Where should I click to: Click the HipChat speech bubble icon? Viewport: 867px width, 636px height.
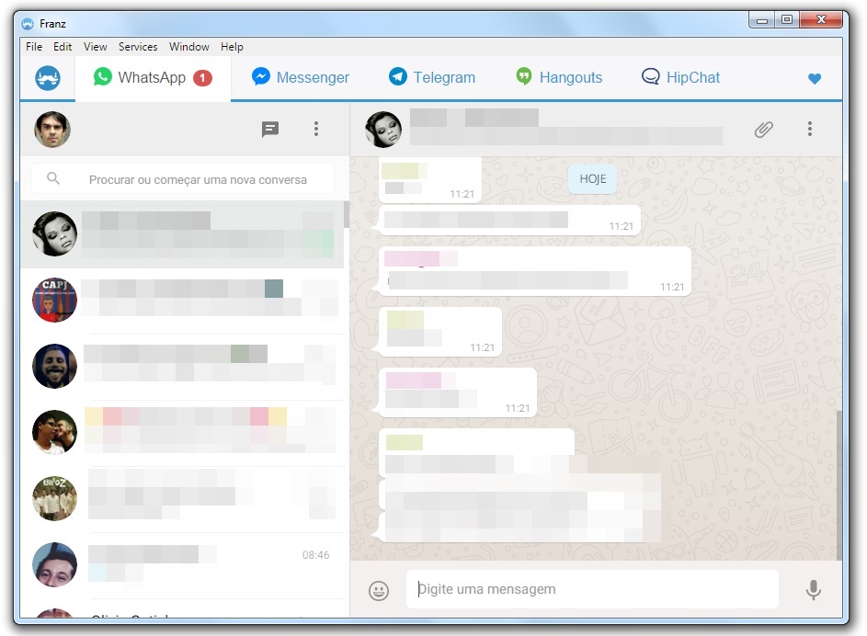650,77
